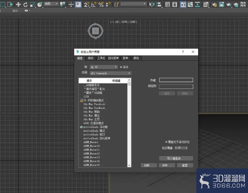Toggle the Percent Snap icon
Screen dimensions: 248x193
pyautogui.click(x=101, y=4)
